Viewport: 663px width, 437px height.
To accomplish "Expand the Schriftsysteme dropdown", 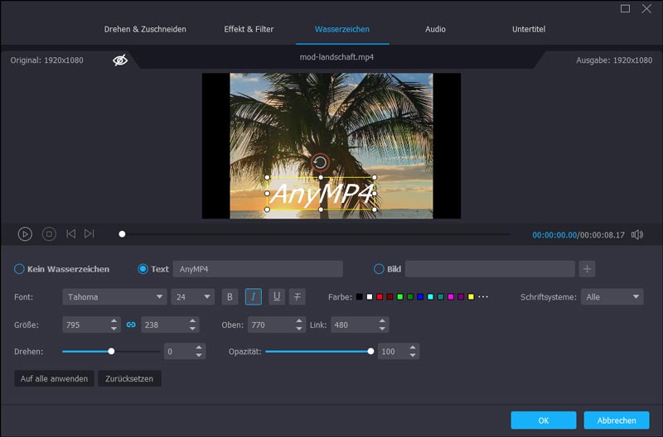I will (x=612, y=297).
